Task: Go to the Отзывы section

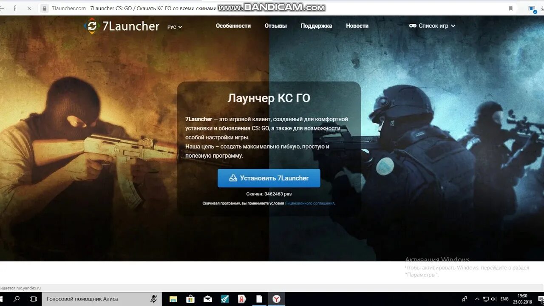Action: (x=276, y=26)
